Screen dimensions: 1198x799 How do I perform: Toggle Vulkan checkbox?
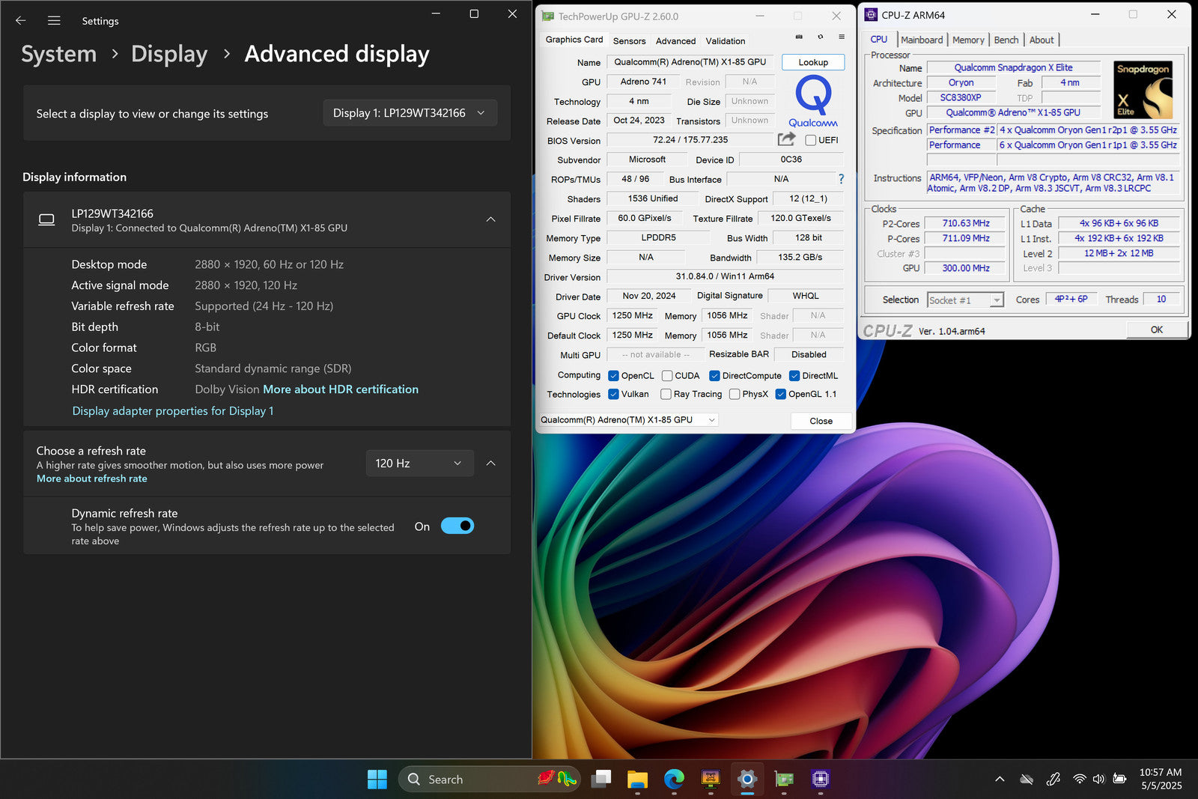pyautogui.click(x=613, y=394)
